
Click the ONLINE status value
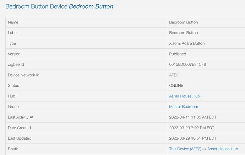tap(176, 86)
